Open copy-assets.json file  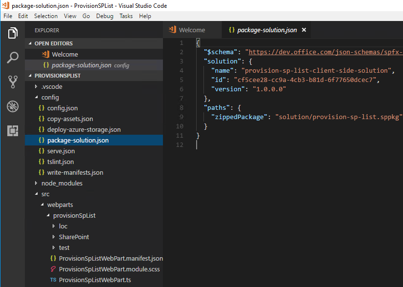point(94,119)
